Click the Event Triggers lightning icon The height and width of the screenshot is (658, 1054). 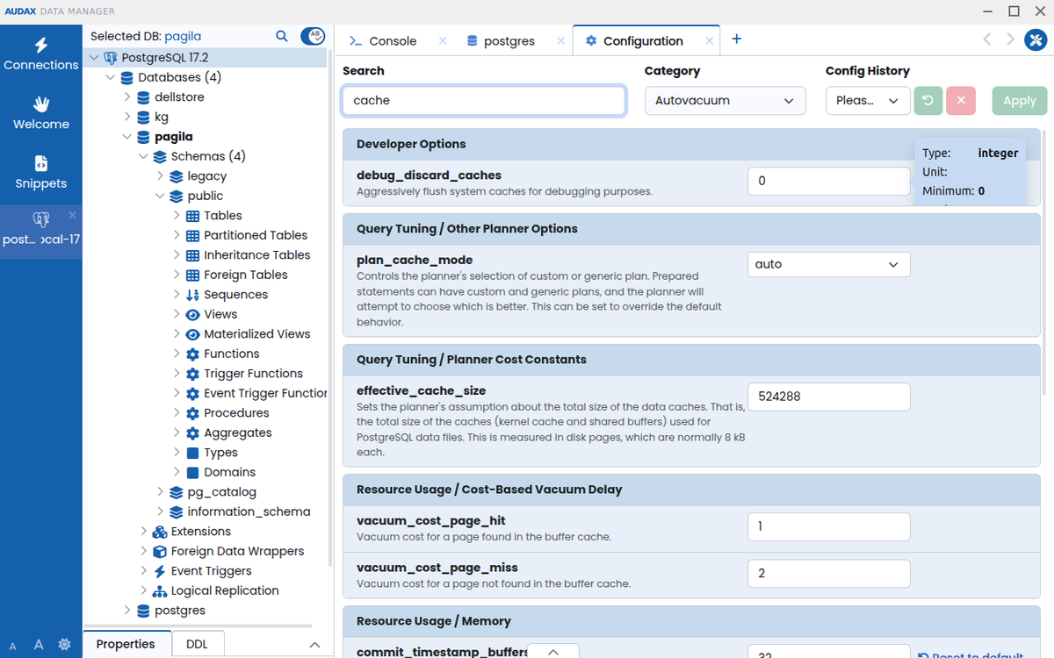[160, 571]
